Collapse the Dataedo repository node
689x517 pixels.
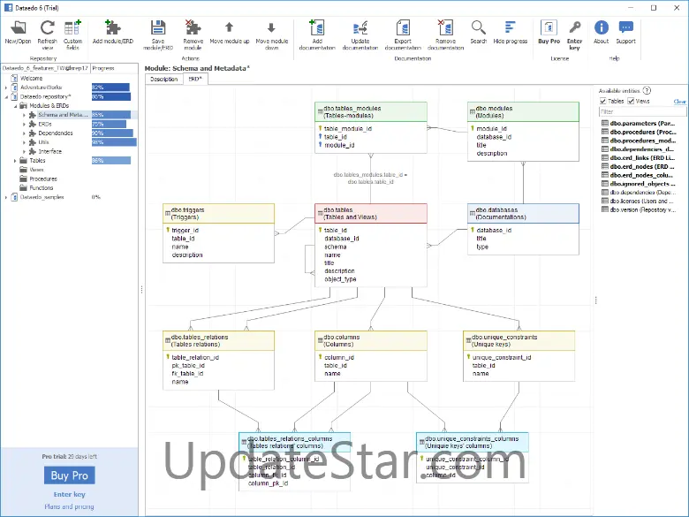click(6, 96)
